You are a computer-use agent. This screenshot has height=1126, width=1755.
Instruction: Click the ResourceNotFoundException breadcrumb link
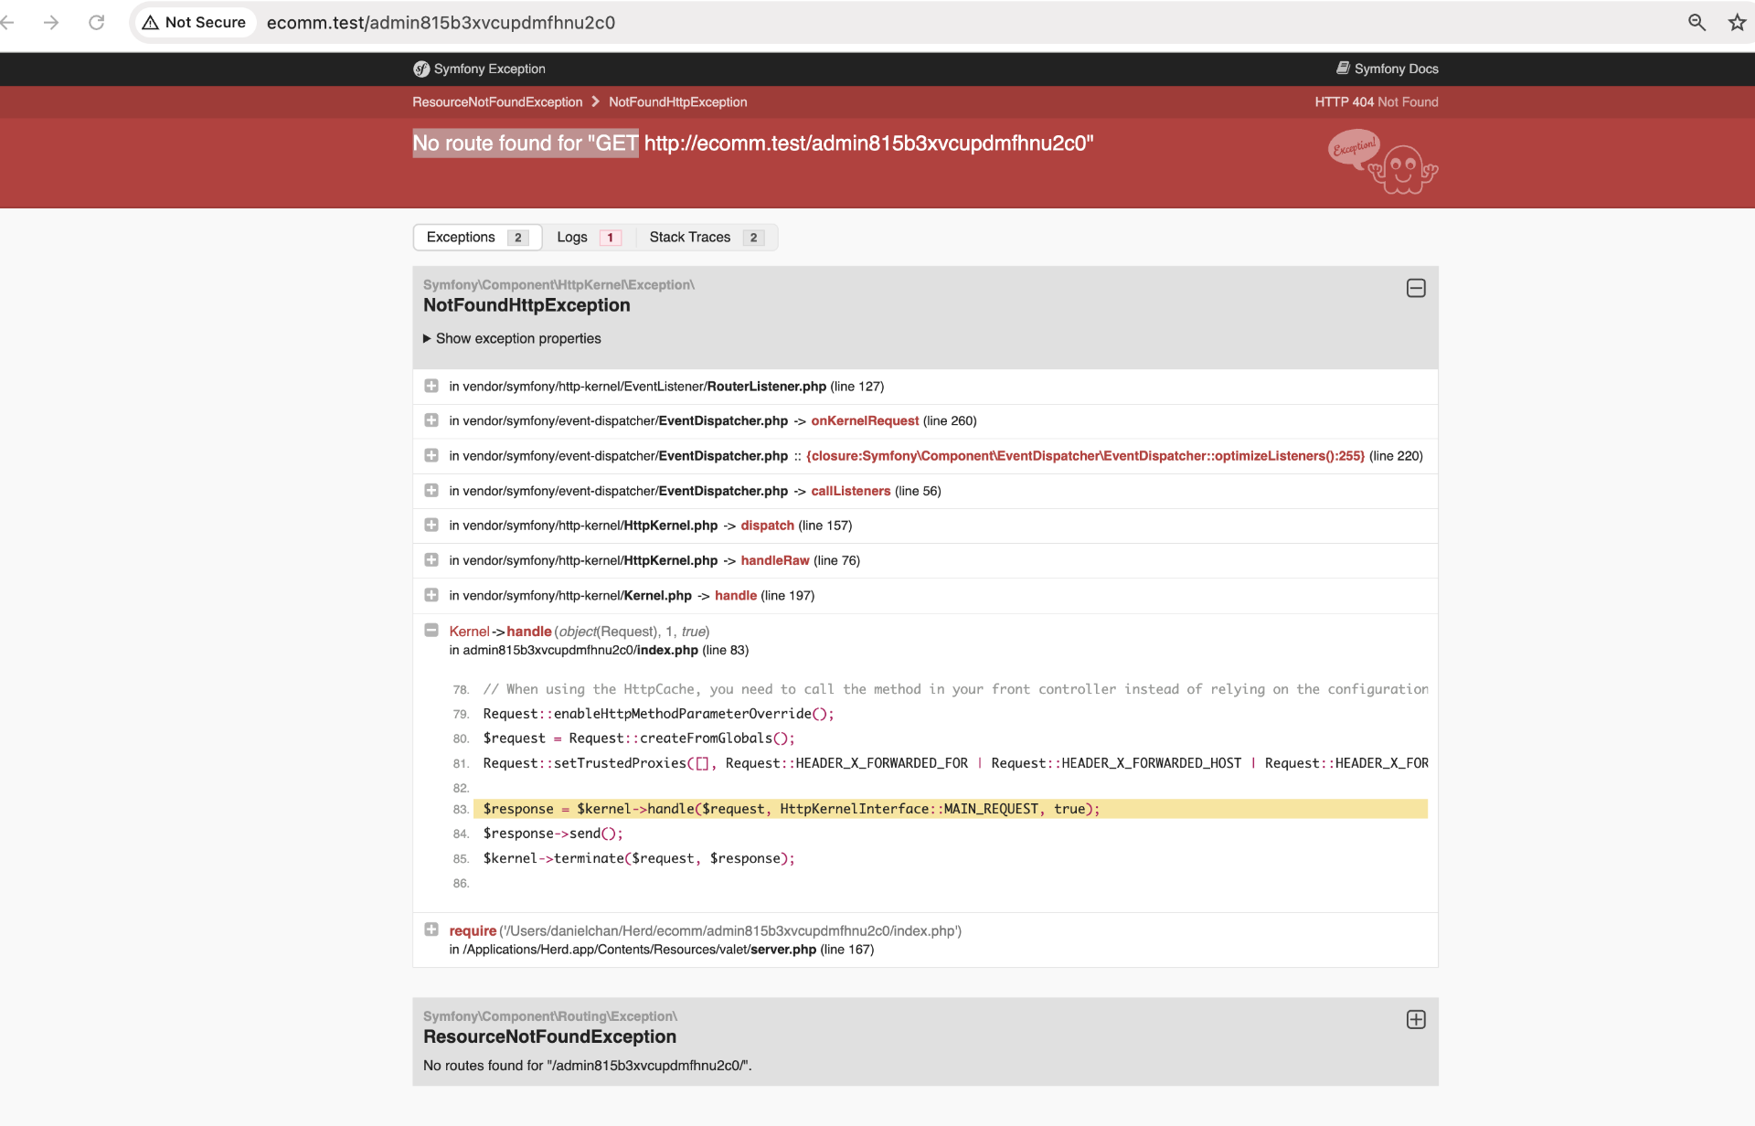[496, 102]
